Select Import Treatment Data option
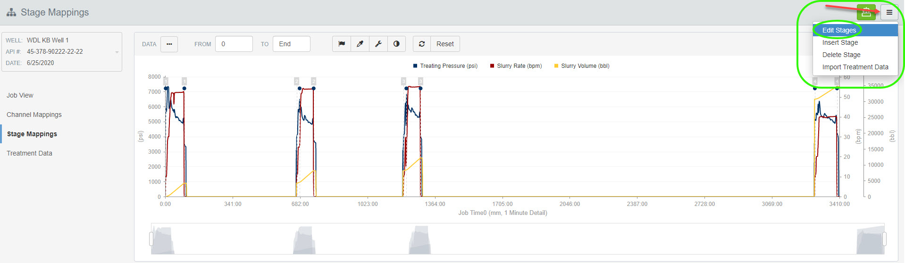The height and width of the screenshot is (263, 905). pos(855,67)
